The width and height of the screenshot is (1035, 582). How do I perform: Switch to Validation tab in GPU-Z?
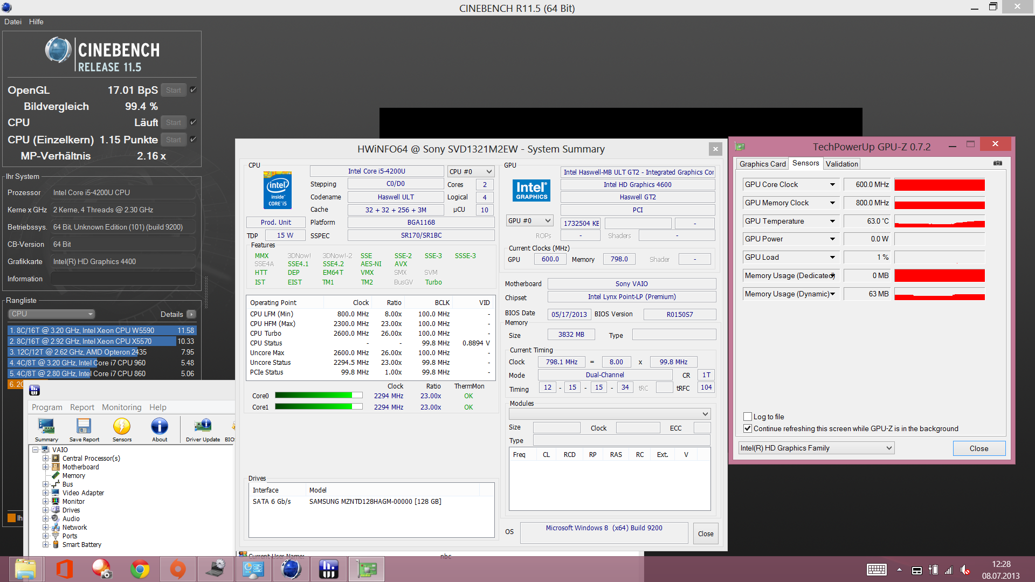(x=841, y=164)
